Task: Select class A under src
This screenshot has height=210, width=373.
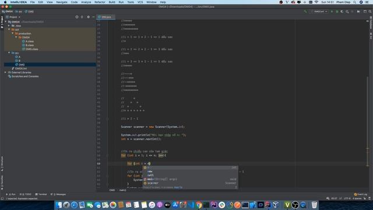Action: tap(18, 57)
